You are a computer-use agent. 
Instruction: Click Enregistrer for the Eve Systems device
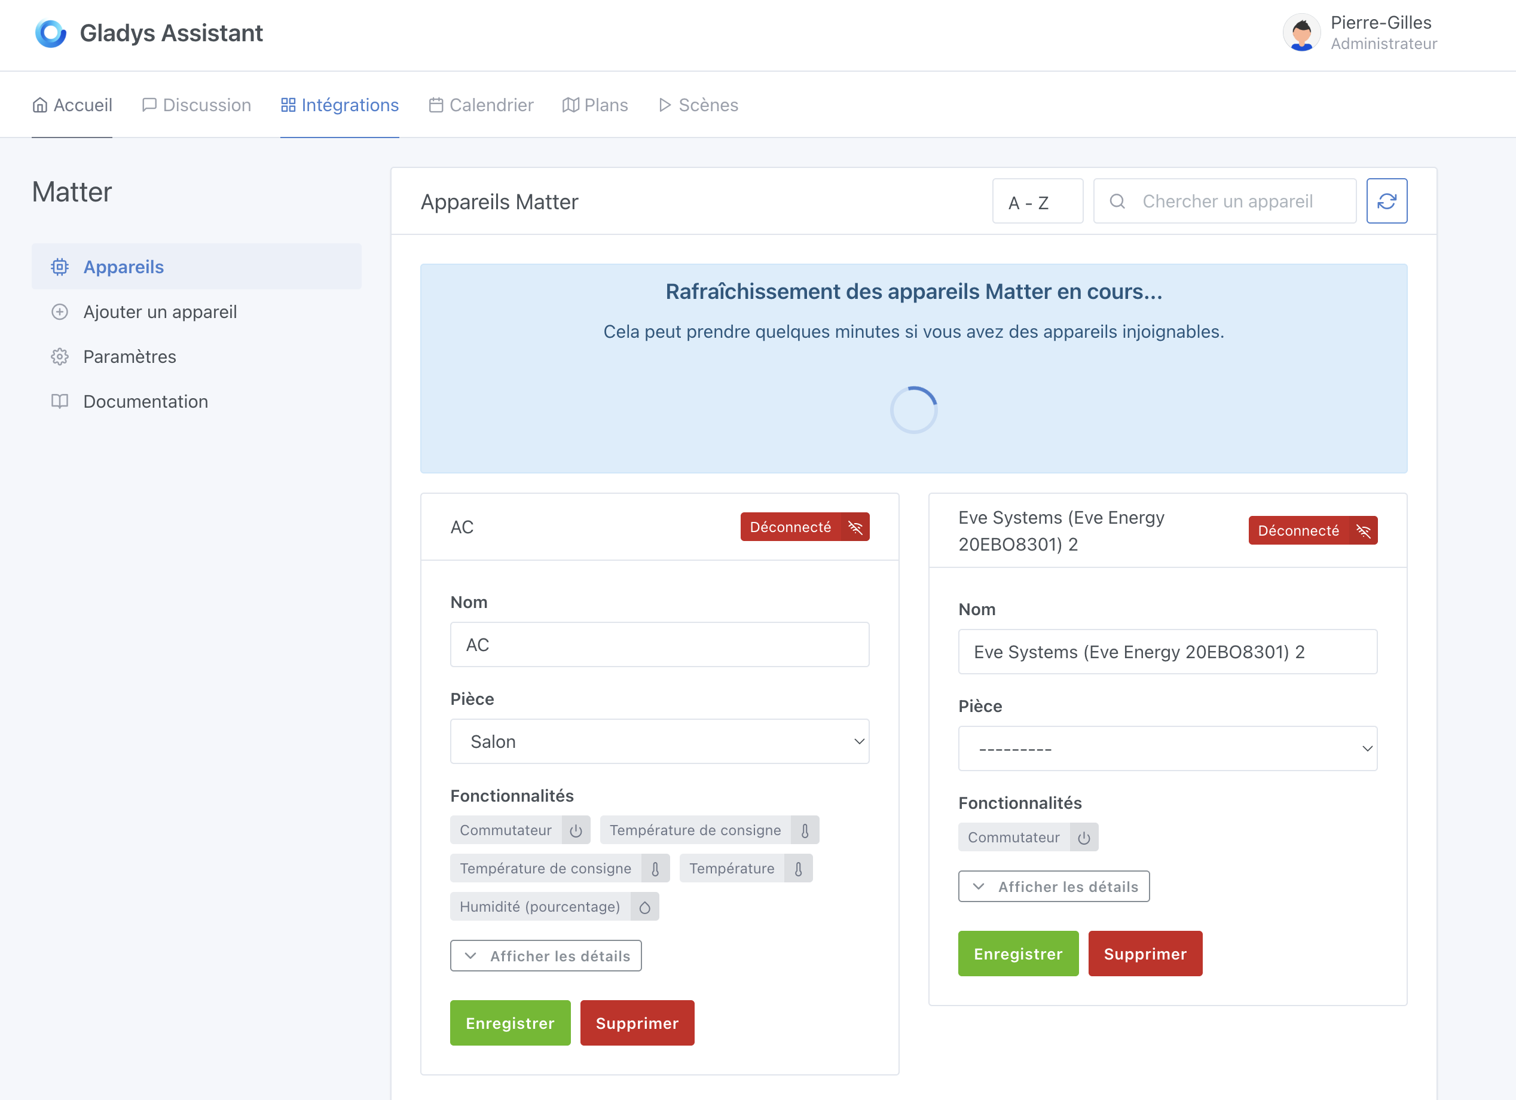(x=1018, y=954)
